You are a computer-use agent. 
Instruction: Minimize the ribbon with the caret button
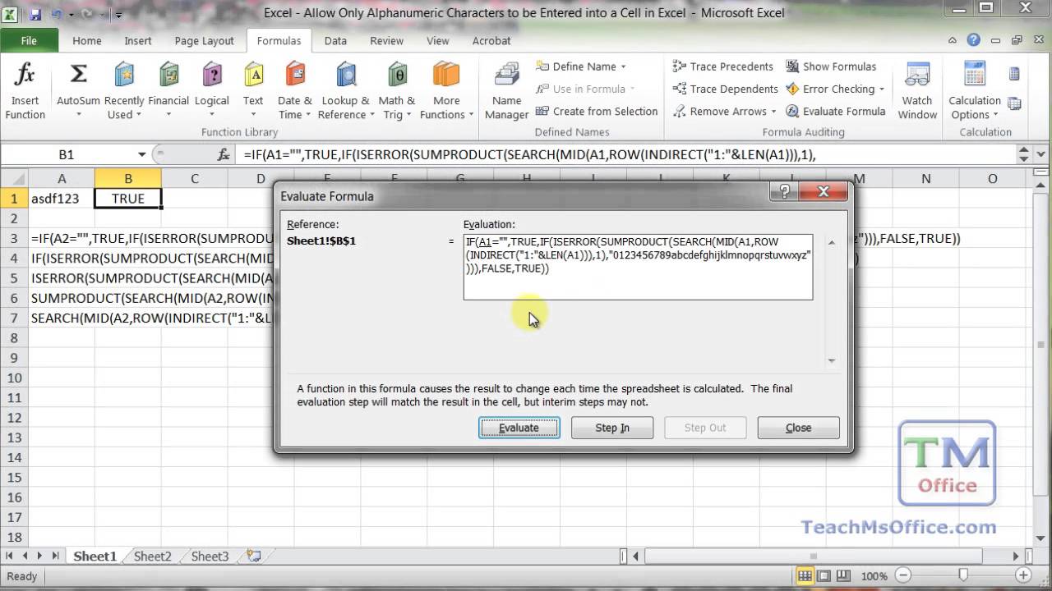pyautogui.click(x=954, y=40)
